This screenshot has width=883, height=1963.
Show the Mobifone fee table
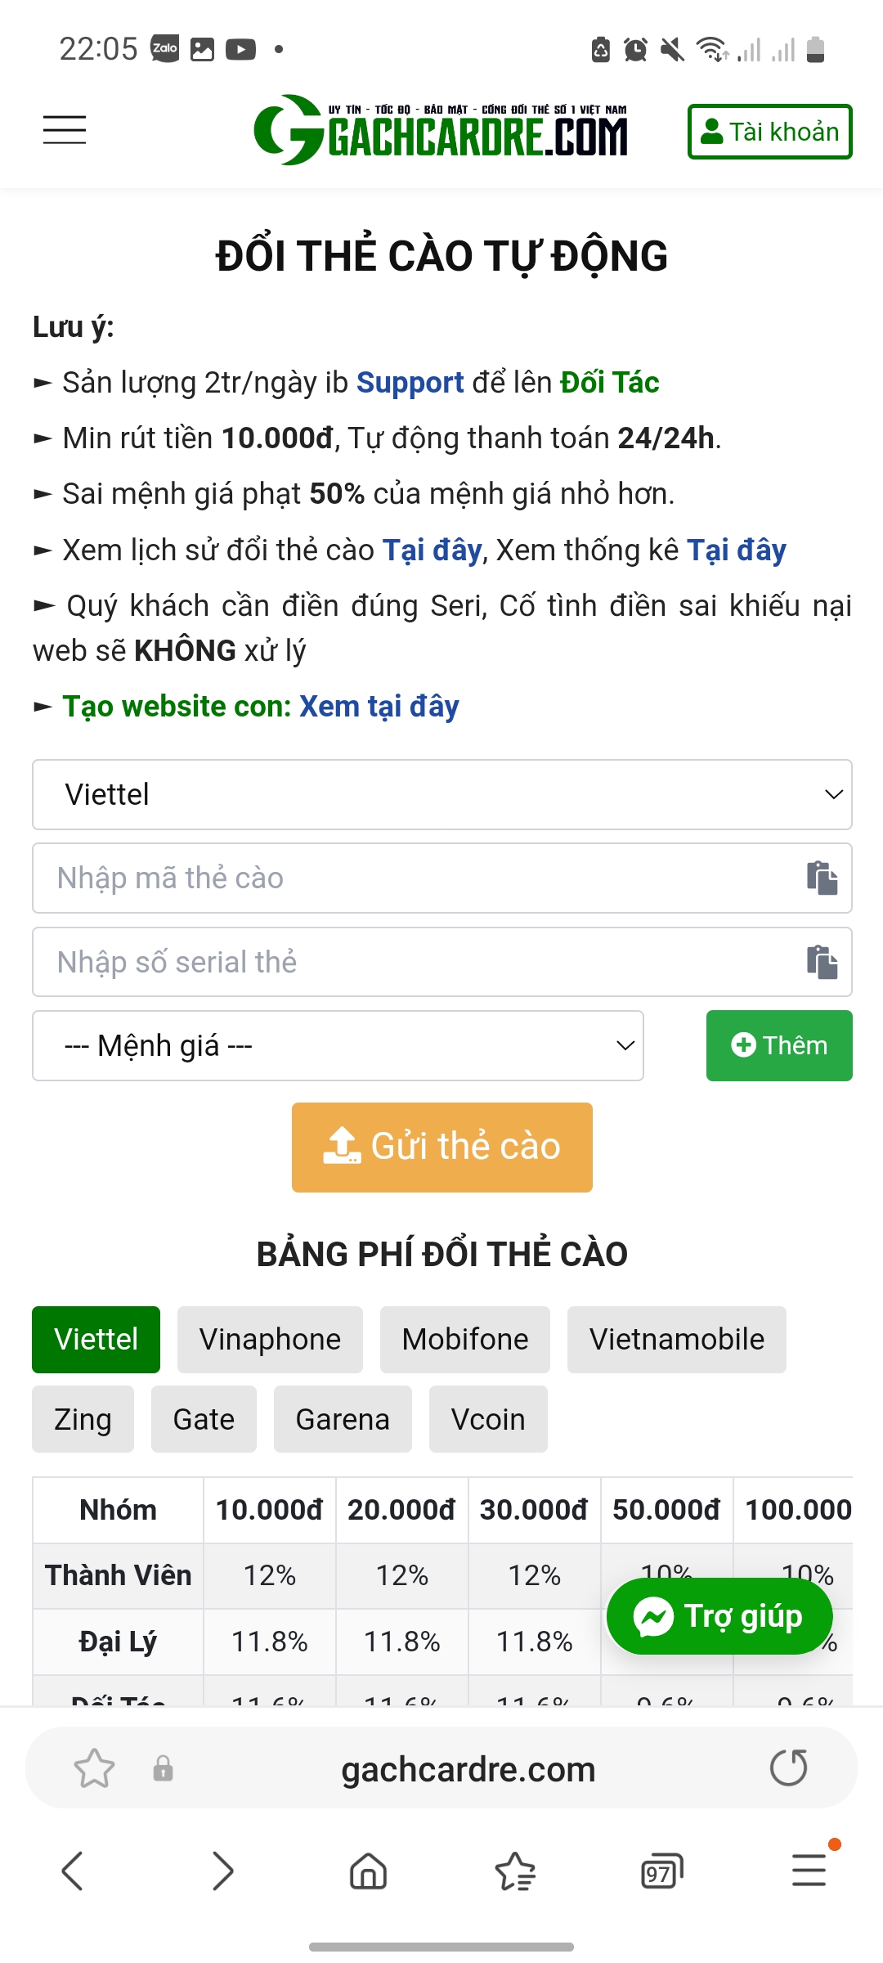464,1340
